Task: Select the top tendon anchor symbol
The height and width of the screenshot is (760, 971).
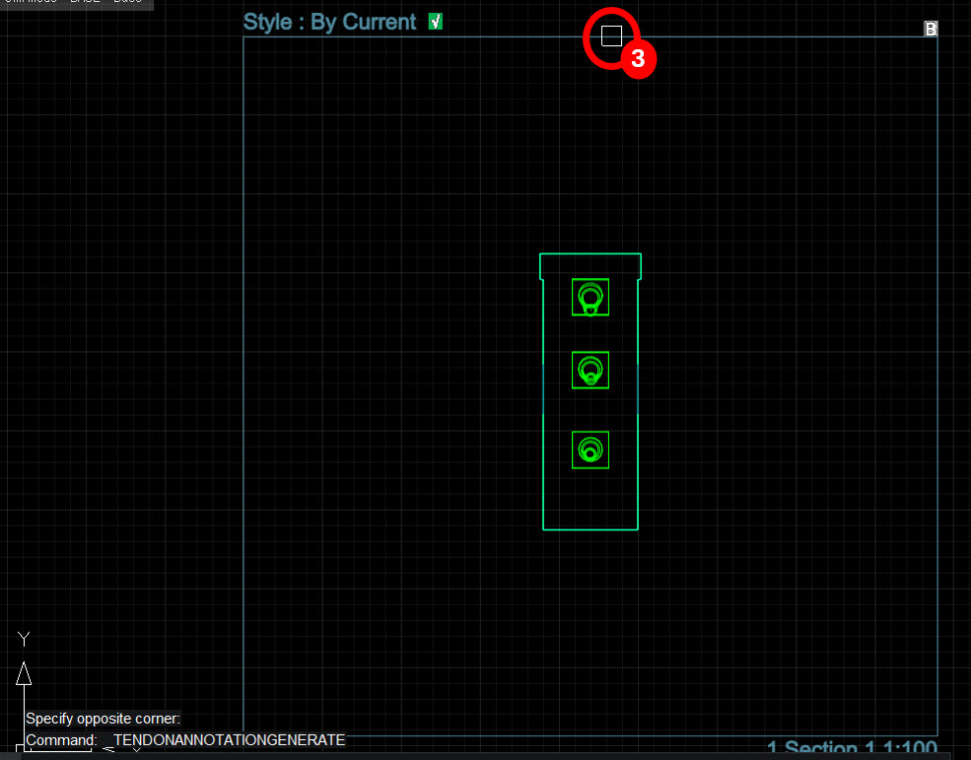Action: [590, 298]
